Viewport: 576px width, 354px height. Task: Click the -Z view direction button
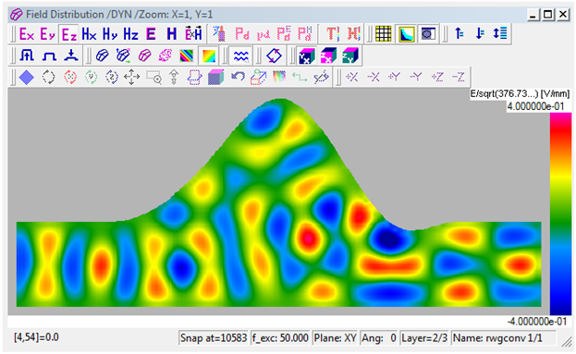[458, 77]
